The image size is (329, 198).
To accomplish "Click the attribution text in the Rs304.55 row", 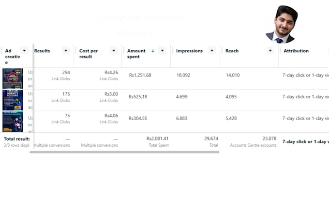I will 305,119.
